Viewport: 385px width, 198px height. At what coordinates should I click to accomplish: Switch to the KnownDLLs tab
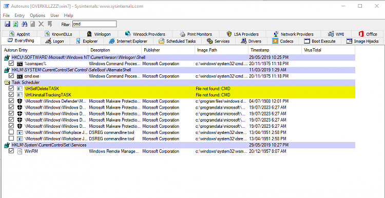pos(58,34)
